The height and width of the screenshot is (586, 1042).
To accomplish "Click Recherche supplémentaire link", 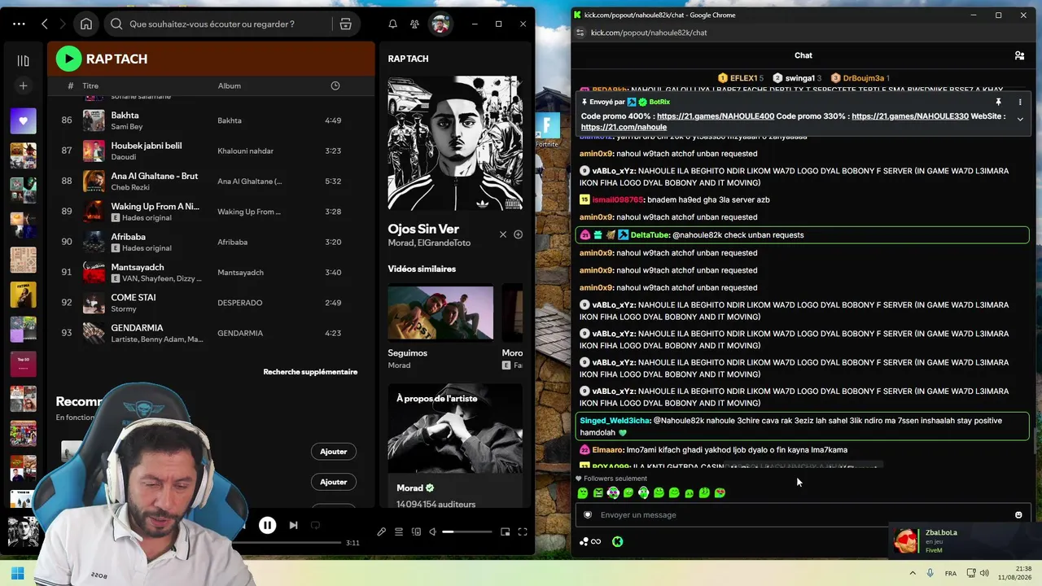I will 310,372.
